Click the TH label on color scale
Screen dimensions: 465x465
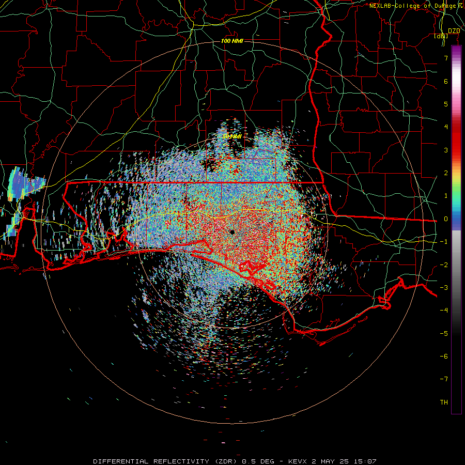444,402
